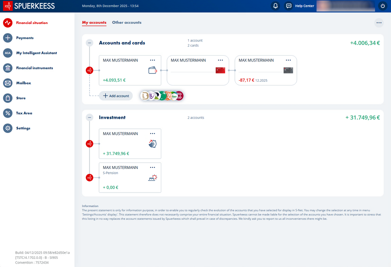Open Settings gear in sidebar
This screenshot has width=391, height=267.
(8, 128)
